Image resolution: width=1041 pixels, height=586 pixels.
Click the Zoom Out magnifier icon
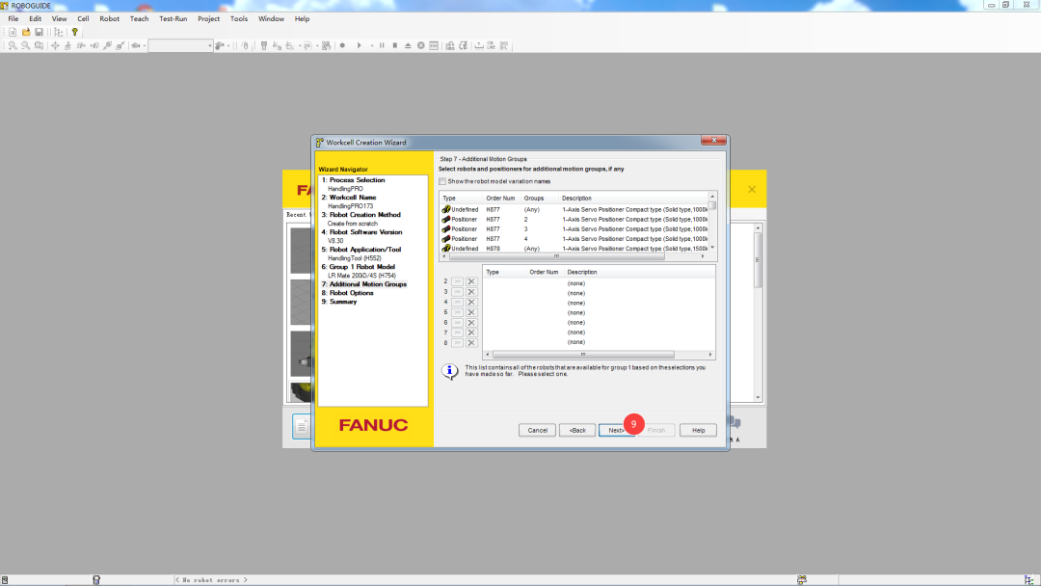pos(26,46)
